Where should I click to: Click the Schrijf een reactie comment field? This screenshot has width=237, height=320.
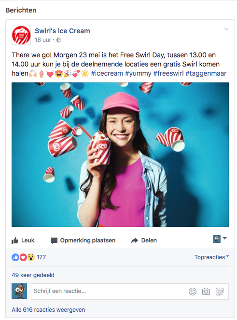130,292
